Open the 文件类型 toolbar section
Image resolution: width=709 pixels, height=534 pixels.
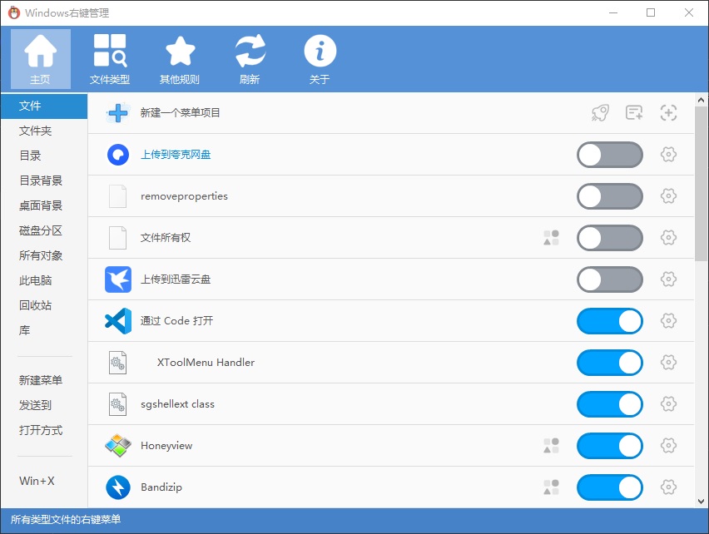pos(110,59)
